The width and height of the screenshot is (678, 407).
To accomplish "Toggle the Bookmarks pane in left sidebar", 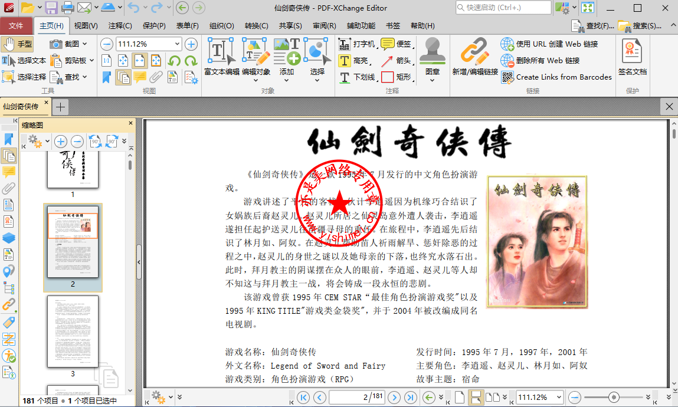I will pos(9,139).
